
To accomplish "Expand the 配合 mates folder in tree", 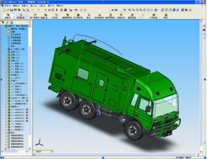I will [x=6, y=133].
